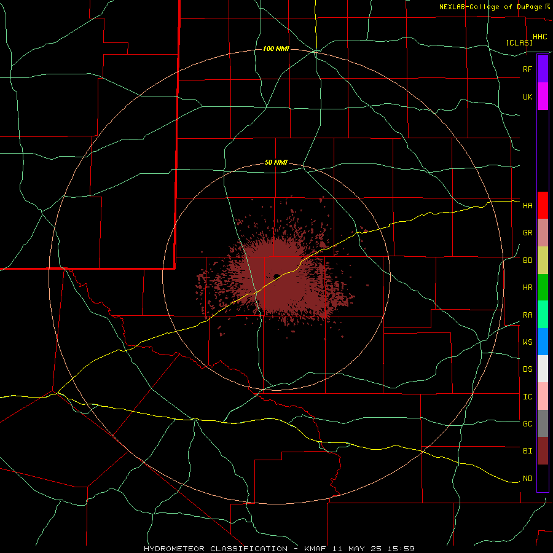
Task: Click the 15:59 timestamp
Action: click(400, 549)
